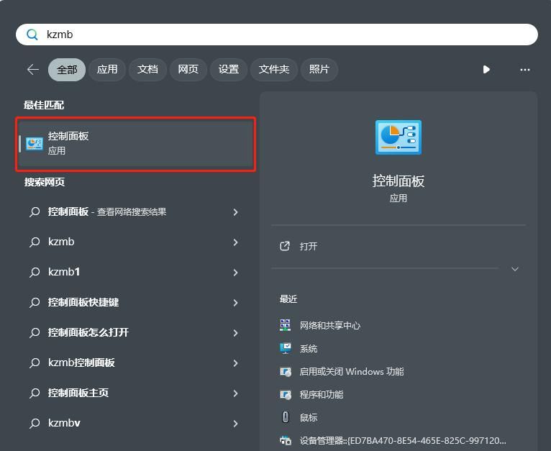Expand chevron on 控制面板快捷键 suggestion
This screenshot has width=551, height=451.
click(235, 303)
